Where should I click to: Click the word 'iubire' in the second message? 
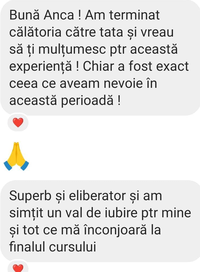[121, 213]
